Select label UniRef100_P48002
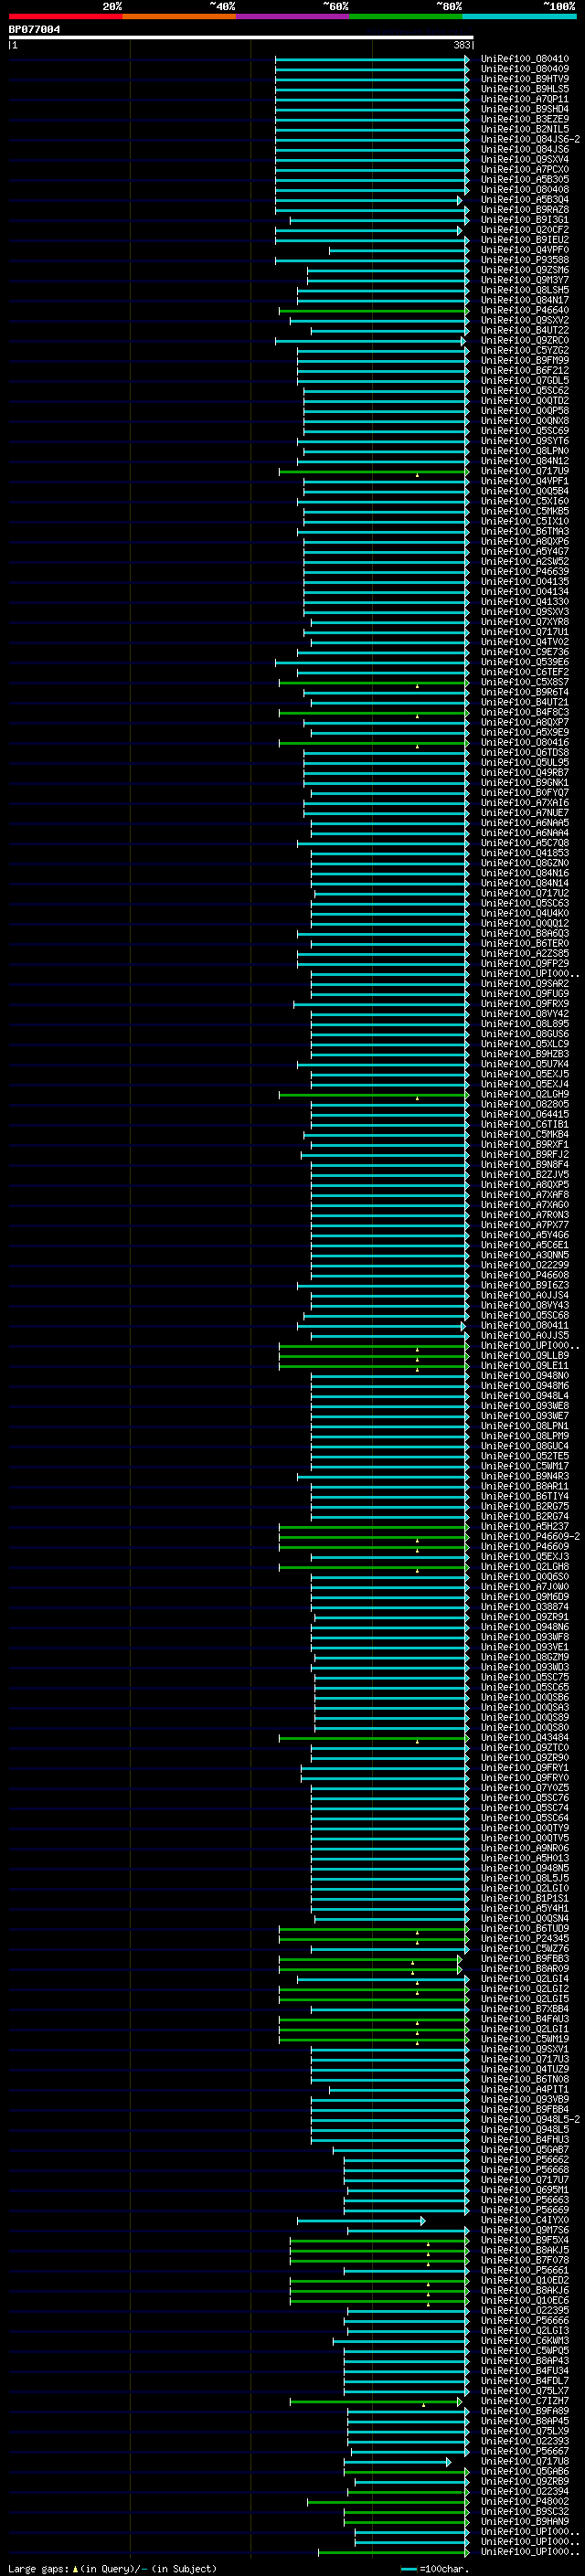 tap(525, 2502)
